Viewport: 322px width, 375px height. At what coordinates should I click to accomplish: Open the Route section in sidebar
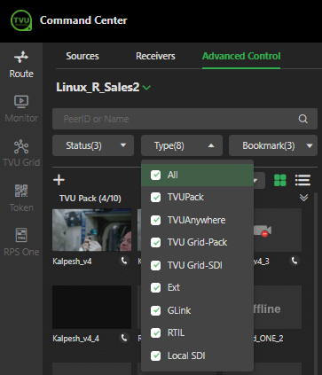[x=21, y=65]
